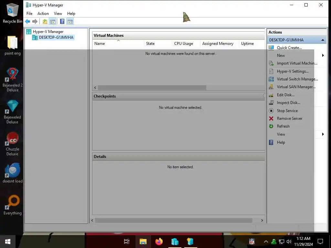
Task: Toggle the Show/Hide Console Tree toolbar icon
Action: [x=53, y=21]
